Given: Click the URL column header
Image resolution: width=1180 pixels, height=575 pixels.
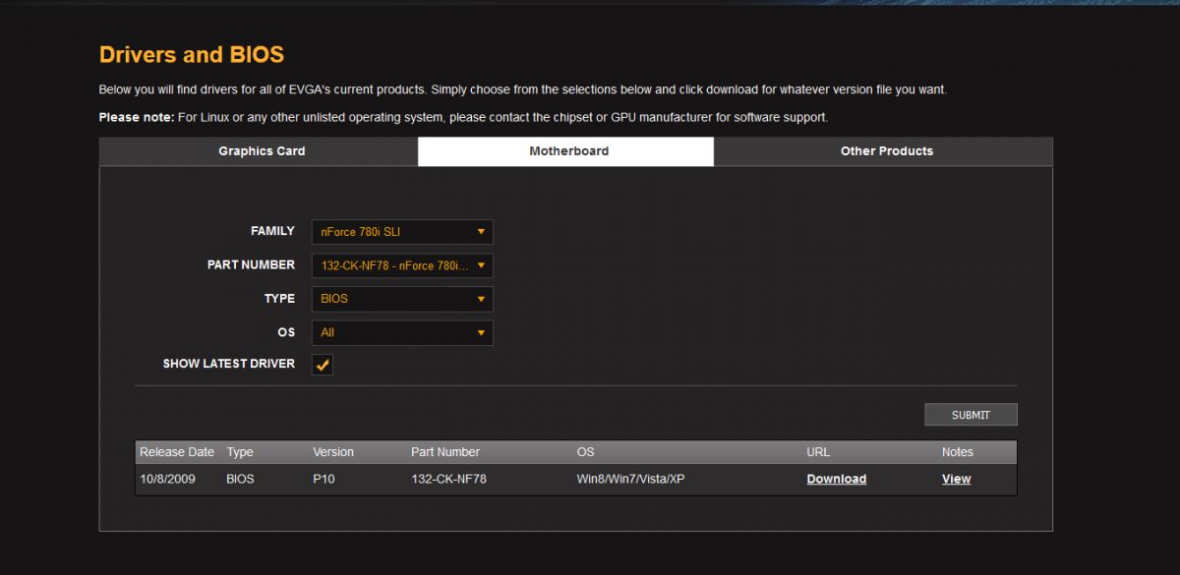Looking at the screenshot, I should coord(818,452).
